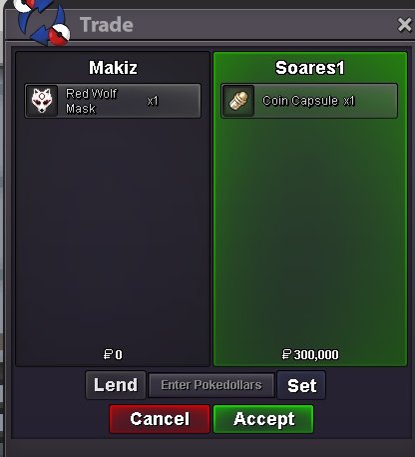
Task: Click the Coin Capsule x1 quantity
Action: tap(349, 101)
